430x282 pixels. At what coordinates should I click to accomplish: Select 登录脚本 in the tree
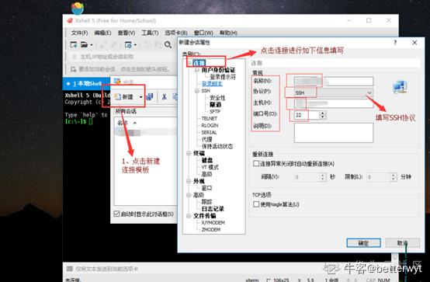(x=212, y=84)
